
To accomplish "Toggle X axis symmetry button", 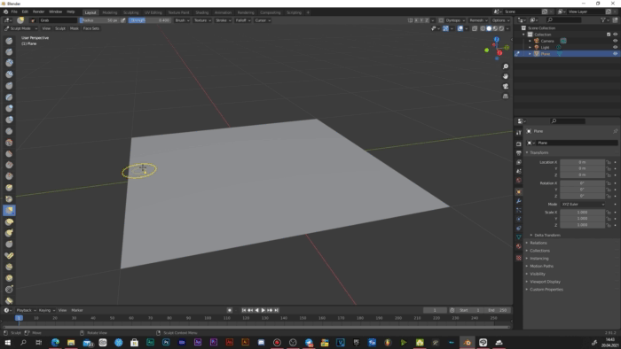I will click(x=416, y=20).
